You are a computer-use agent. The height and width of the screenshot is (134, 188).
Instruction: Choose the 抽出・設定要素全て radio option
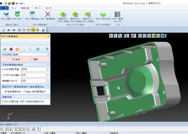click(x=25, y=92)
